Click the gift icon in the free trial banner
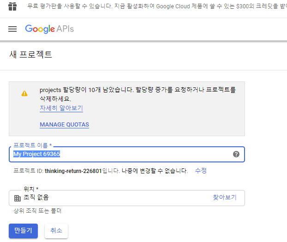This screenshot has height=242, width=287. [x=12, y=6]
